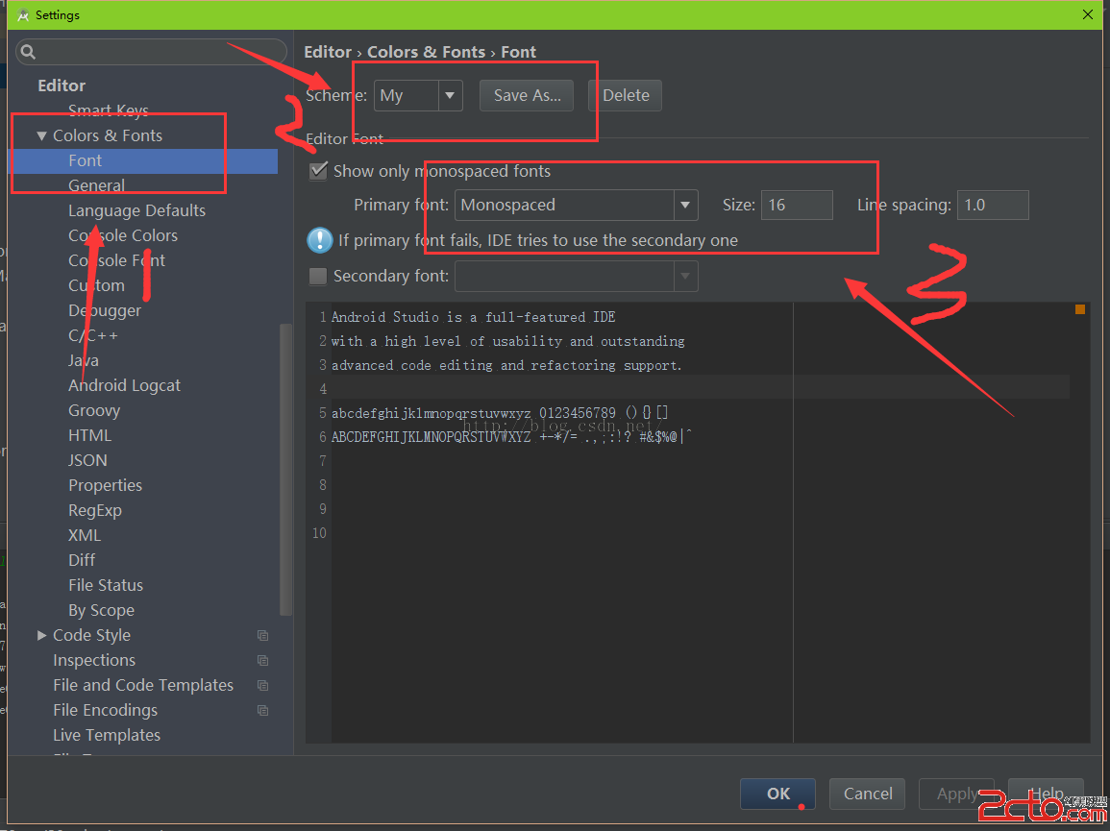Open the Primary font Monospaced dropdown

click(576, 206)
